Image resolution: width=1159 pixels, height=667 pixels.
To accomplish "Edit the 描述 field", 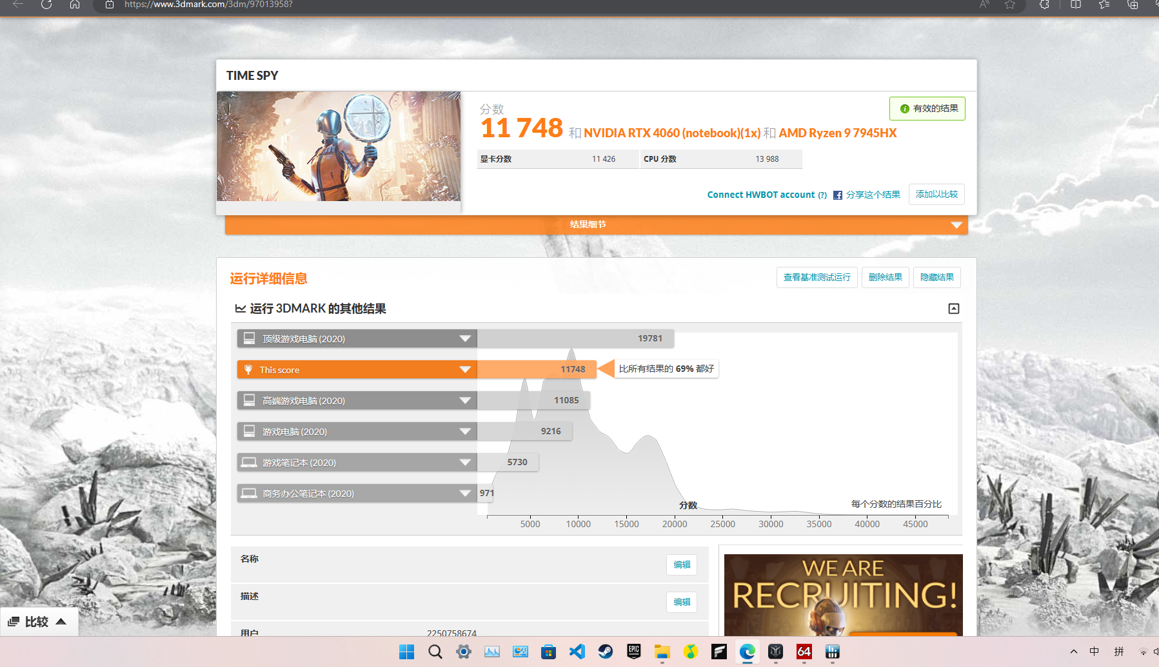I will [x=682, y=602].
